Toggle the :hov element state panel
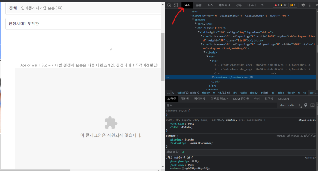Image resolution: width=318 pixels, height=171 pixels. click(282, 105)
